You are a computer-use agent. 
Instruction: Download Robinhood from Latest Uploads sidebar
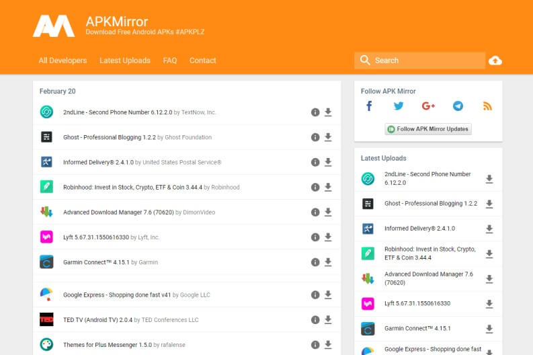point(489,254)
